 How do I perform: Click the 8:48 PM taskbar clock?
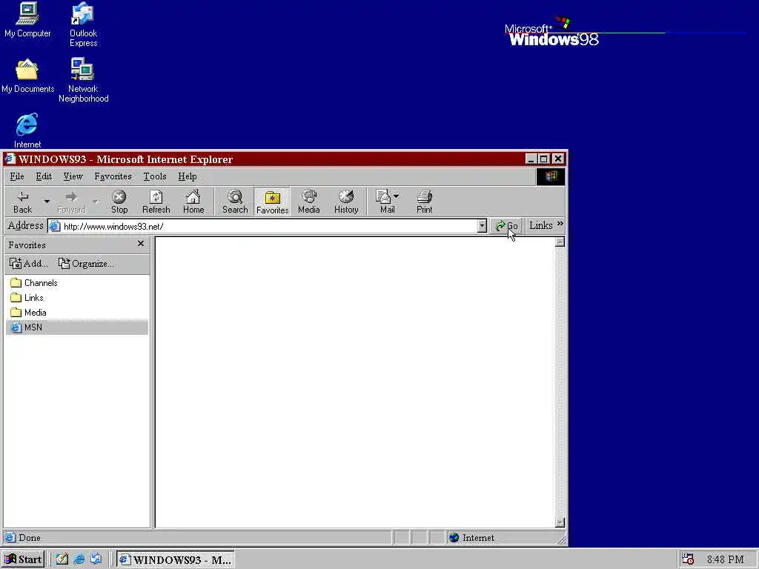[725, 559]
